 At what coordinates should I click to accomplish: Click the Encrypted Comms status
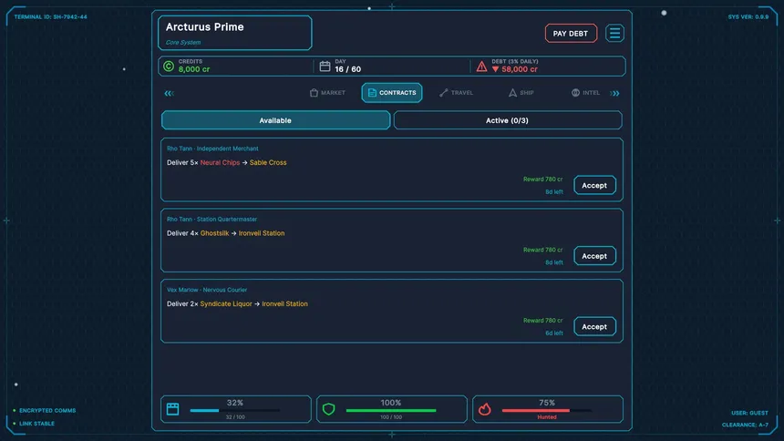[x=47, y=411]
